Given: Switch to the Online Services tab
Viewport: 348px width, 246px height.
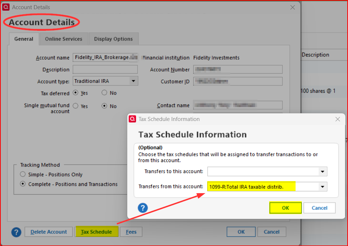Looking at the screenshot, I should point(63,39).
